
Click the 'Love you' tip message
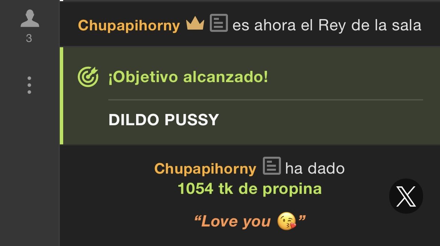pyautogui.click(x=250, y=221)
